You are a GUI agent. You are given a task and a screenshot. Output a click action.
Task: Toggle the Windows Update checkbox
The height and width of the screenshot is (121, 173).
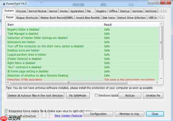click(x=96, y=95)
